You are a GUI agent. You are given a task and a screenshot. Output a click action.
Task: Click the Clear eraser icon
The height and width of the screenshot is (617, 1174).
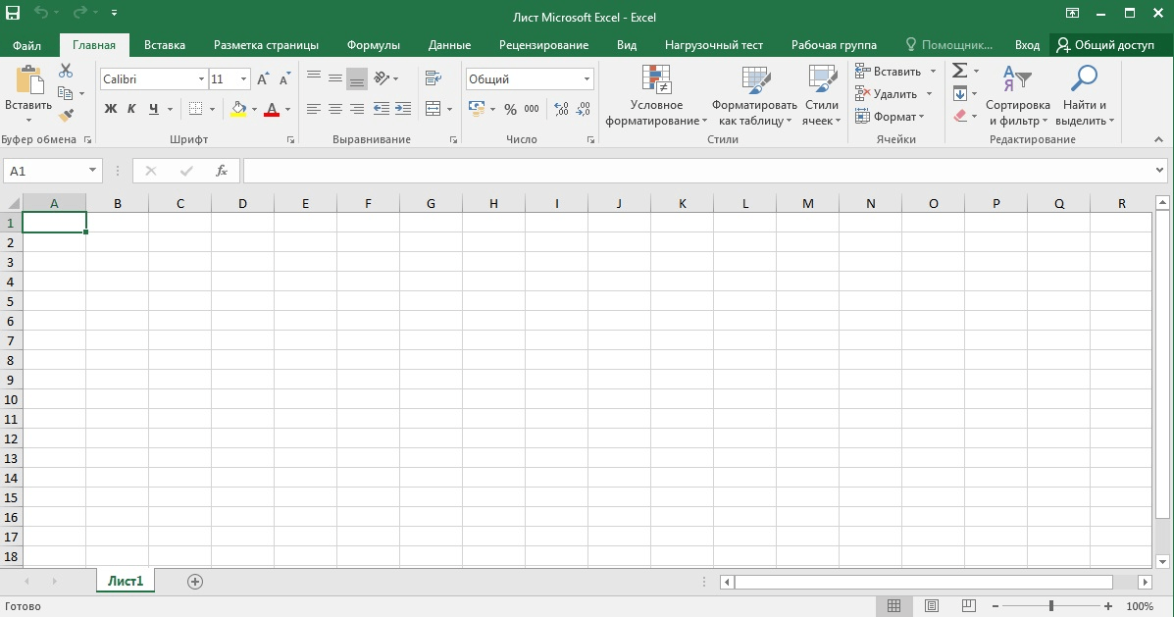[960, 116]
